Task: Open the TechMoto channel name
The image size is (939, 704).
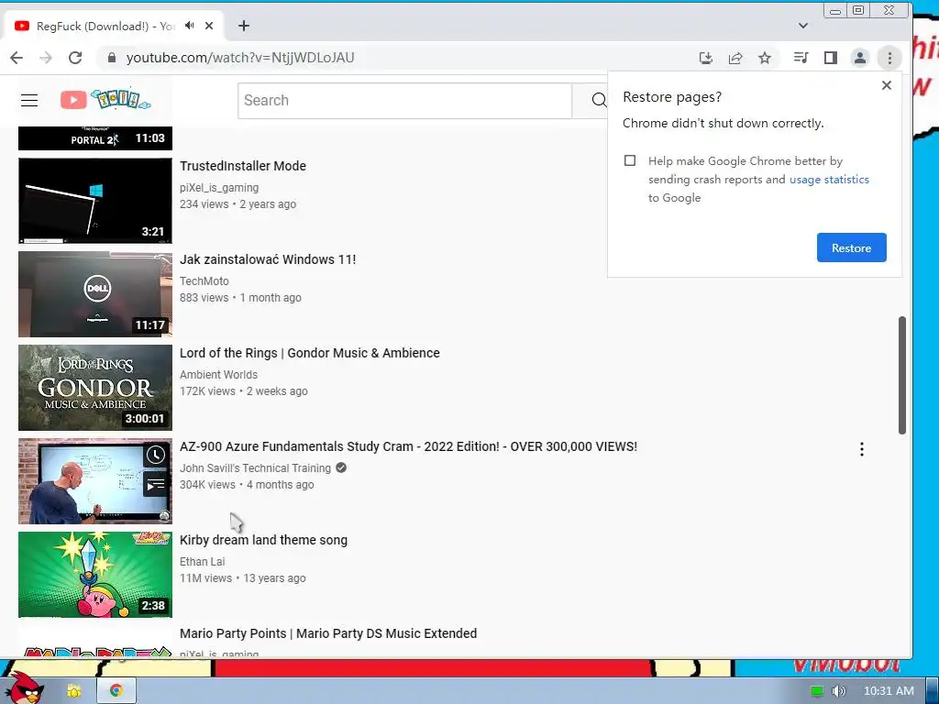Action: pyautogui.click(x=204, y=280)
